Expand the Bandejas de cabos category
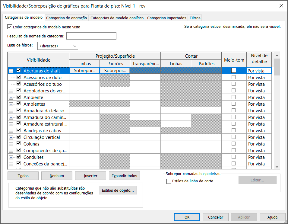This screenshot has width=288, height=224. click(x=11, y=131)
